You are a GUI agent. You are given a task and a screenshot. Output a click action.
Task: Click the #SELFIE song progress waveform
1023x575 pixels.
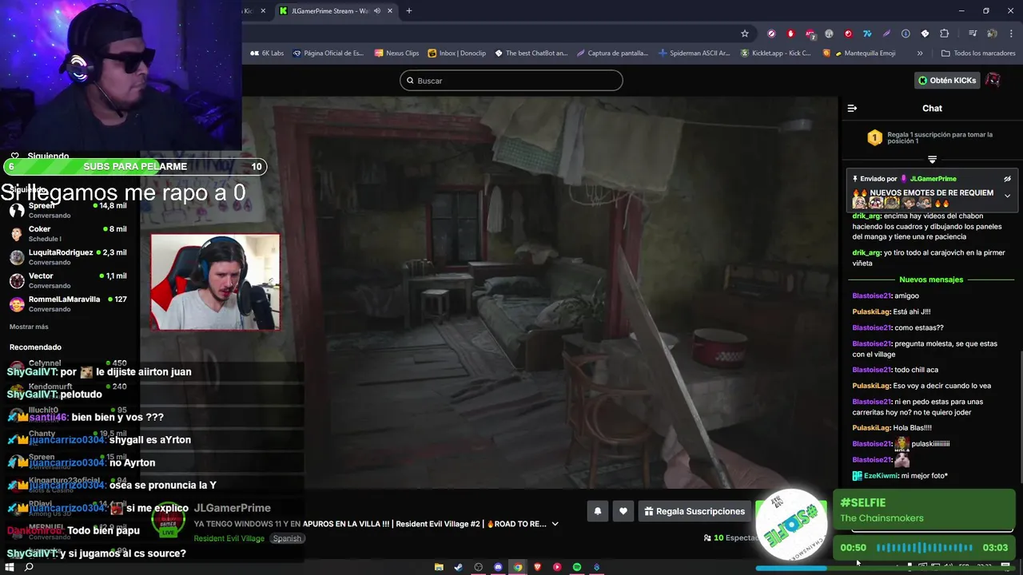tap(925, 548)
